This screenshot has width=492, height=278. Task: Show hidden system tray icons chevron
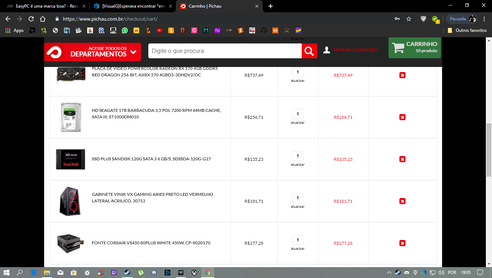point(389,273)
